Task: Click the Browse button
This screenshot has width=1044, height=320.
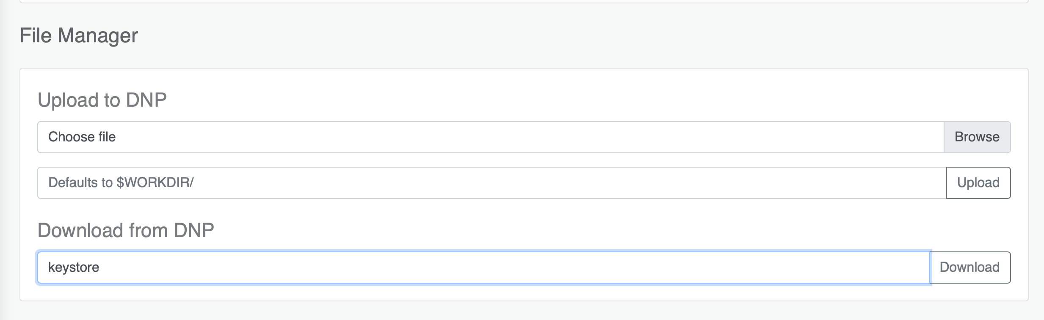Action: (x=977, y=137)
